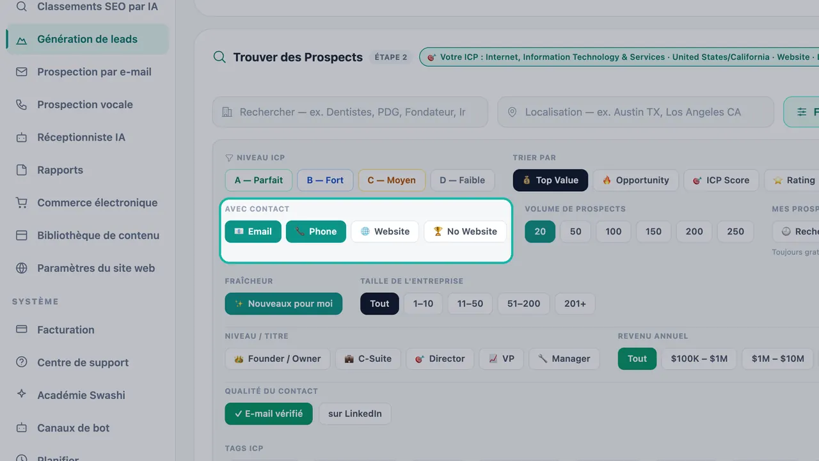Image resolution: width=819 pixels, height=461 pixels.
Task: Disable the Phone contact filter
Action: 316,231
